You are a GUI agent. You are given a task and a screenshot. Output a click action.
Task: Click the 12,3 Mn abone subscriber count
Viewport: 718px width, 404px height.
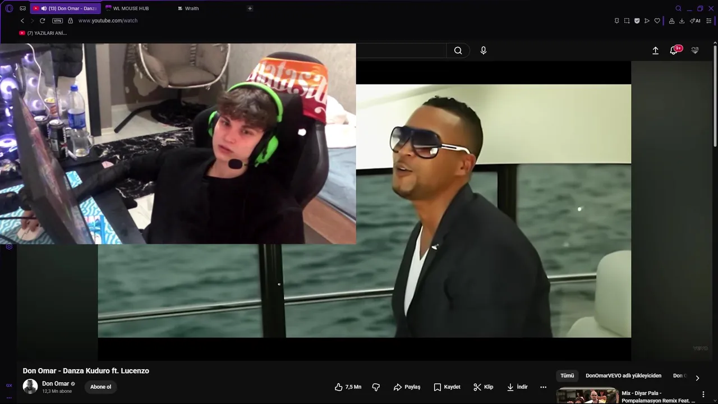pos(57,391)
